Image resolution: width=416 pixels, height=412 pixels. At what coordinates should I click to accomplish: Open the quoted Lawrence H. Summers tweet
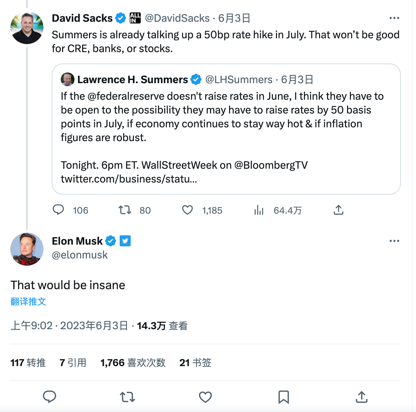coord(226,117)
